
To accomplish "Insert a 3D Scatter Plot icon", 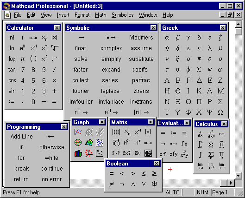I will (x=89, y=153).
